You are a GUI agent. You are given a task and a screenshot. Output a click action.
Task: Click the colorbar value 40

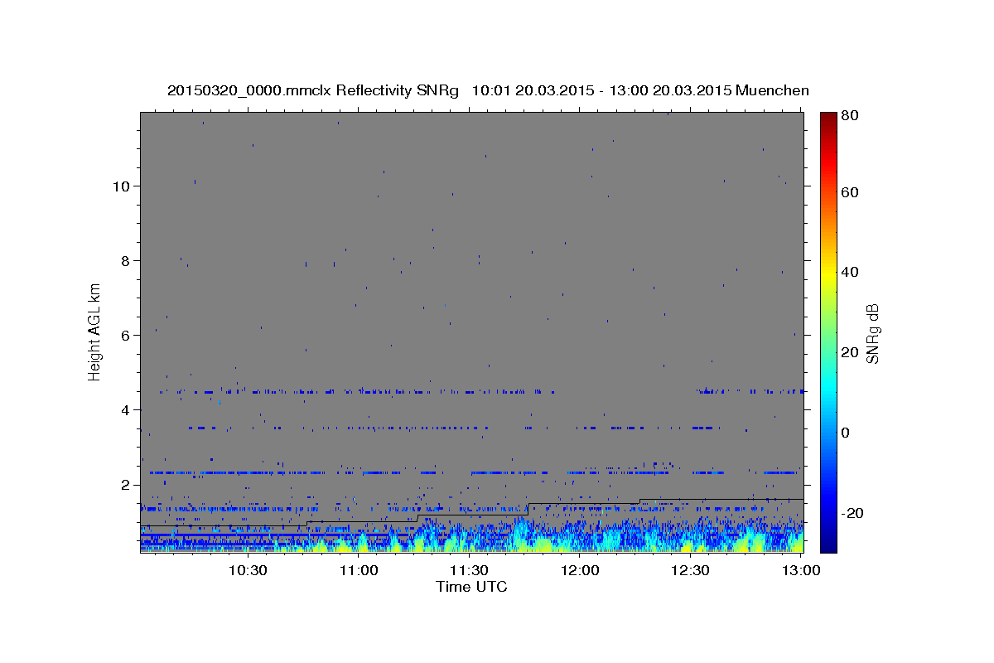851,272
